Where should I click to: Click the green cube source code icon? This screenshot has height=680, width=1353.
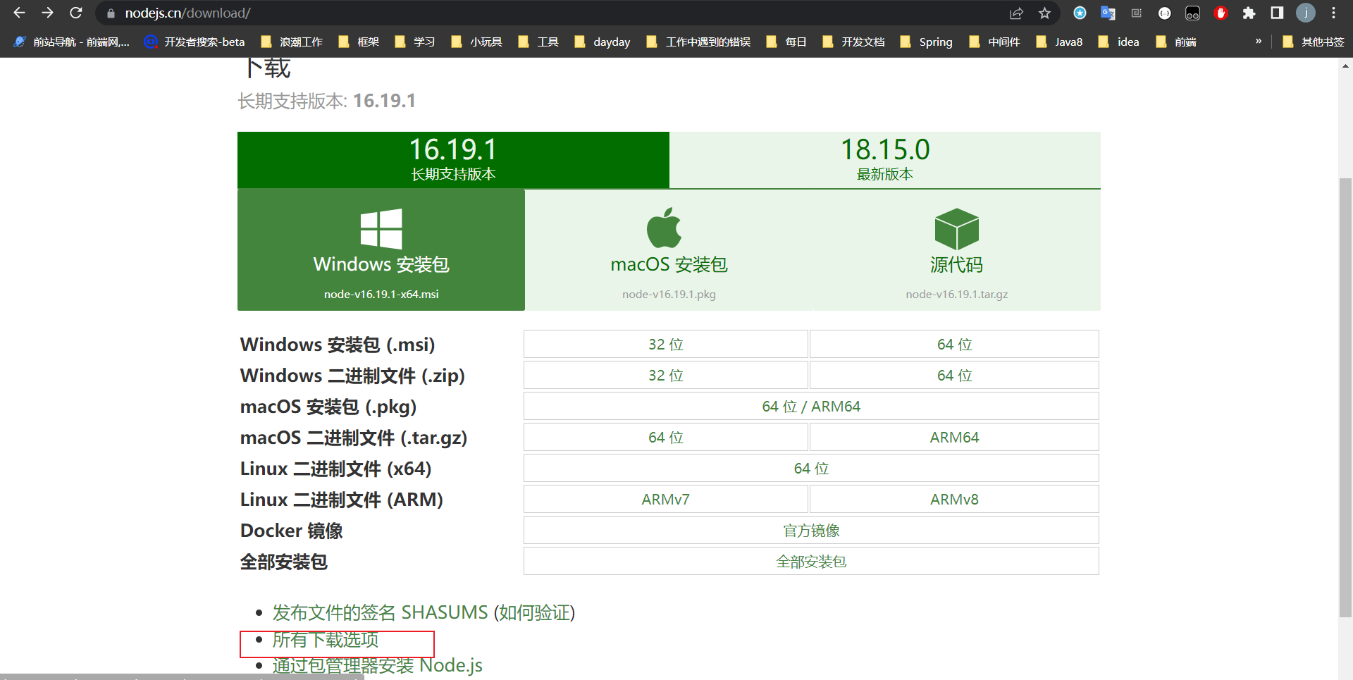[x=956, y=228]
